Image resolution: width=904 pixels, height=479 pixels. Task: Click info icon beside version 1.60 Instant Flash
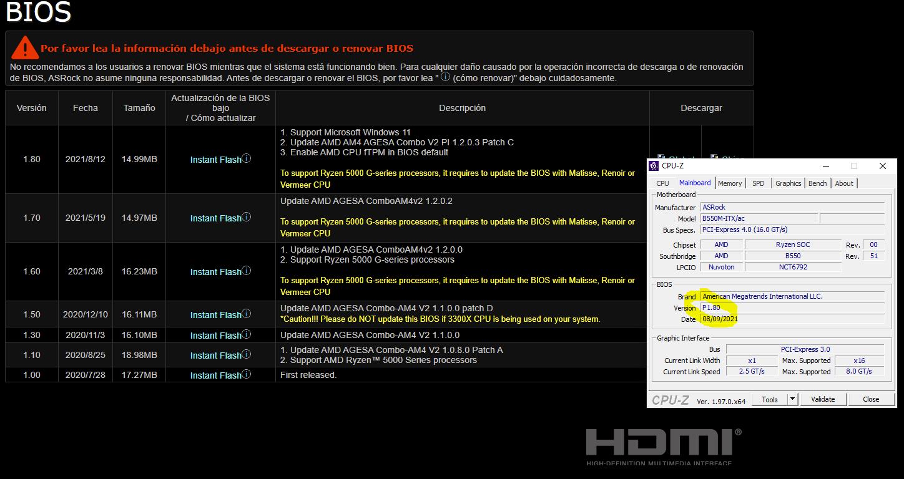tap(247, 271)
